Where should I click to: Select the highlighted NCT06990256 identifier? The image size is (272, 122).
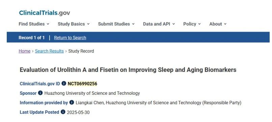pos(82,84)
